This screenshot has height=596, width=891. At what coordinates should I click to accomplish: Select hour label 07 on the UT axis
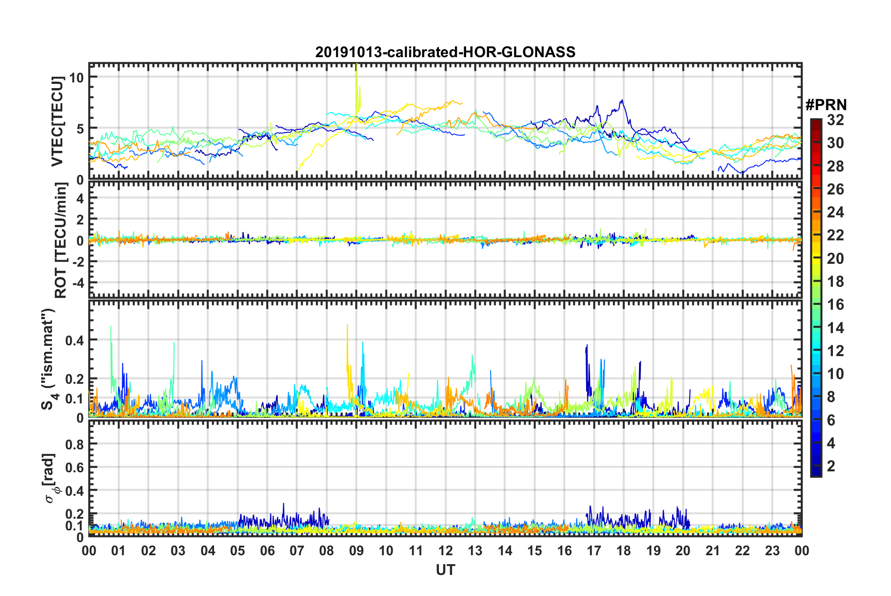[297, 551]
